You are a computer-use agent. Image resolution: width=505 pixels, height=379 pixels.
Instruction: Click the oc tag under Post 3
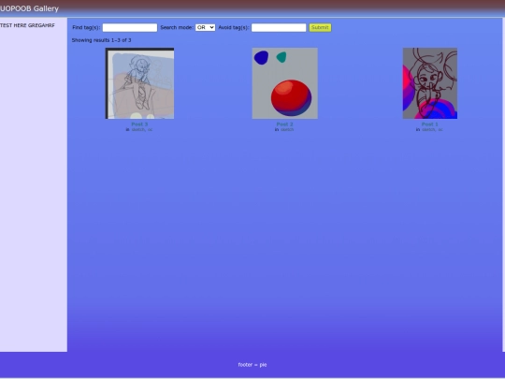pyautogui.click(x=150, y=129)
